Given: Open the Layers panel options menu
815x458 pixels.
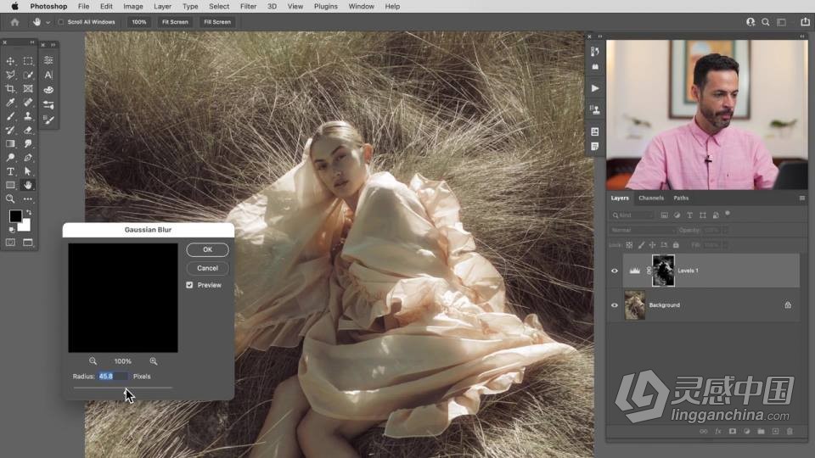Looking at the screenshot, I should (802, 198).
